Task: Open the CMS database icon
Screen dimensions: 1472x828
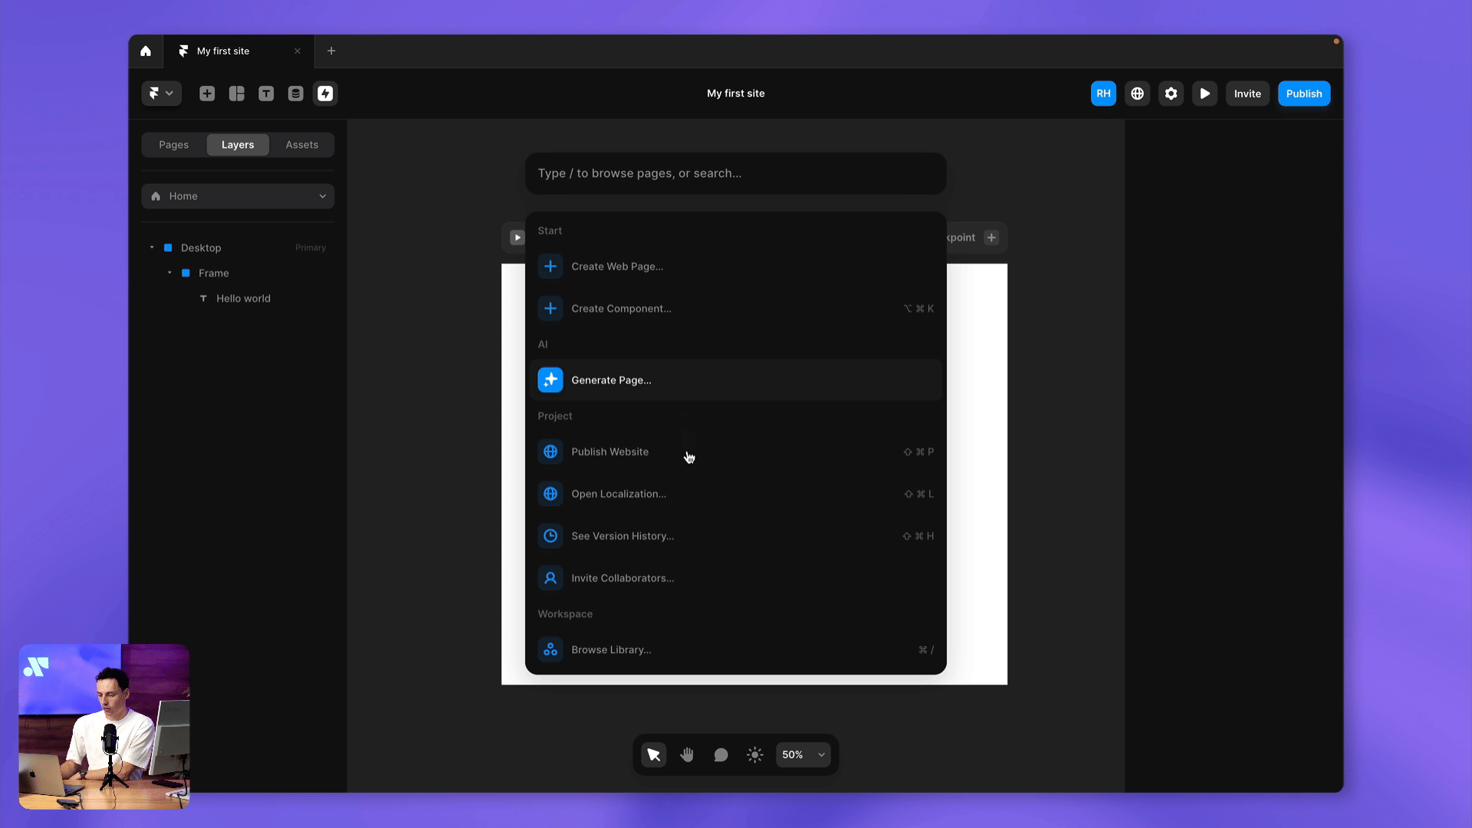Action: pyautogui.click(x=295, y=94)
